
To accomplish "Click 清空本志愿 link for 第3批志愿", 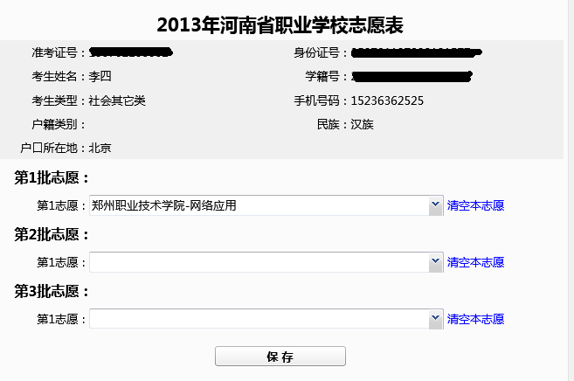I will [475, 319].
